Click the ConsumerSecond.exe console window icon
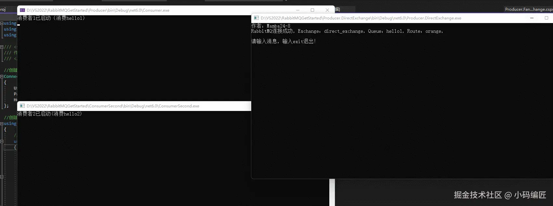Image resolution: width=553 pixels, height=206 pixels. click(22, 106)
